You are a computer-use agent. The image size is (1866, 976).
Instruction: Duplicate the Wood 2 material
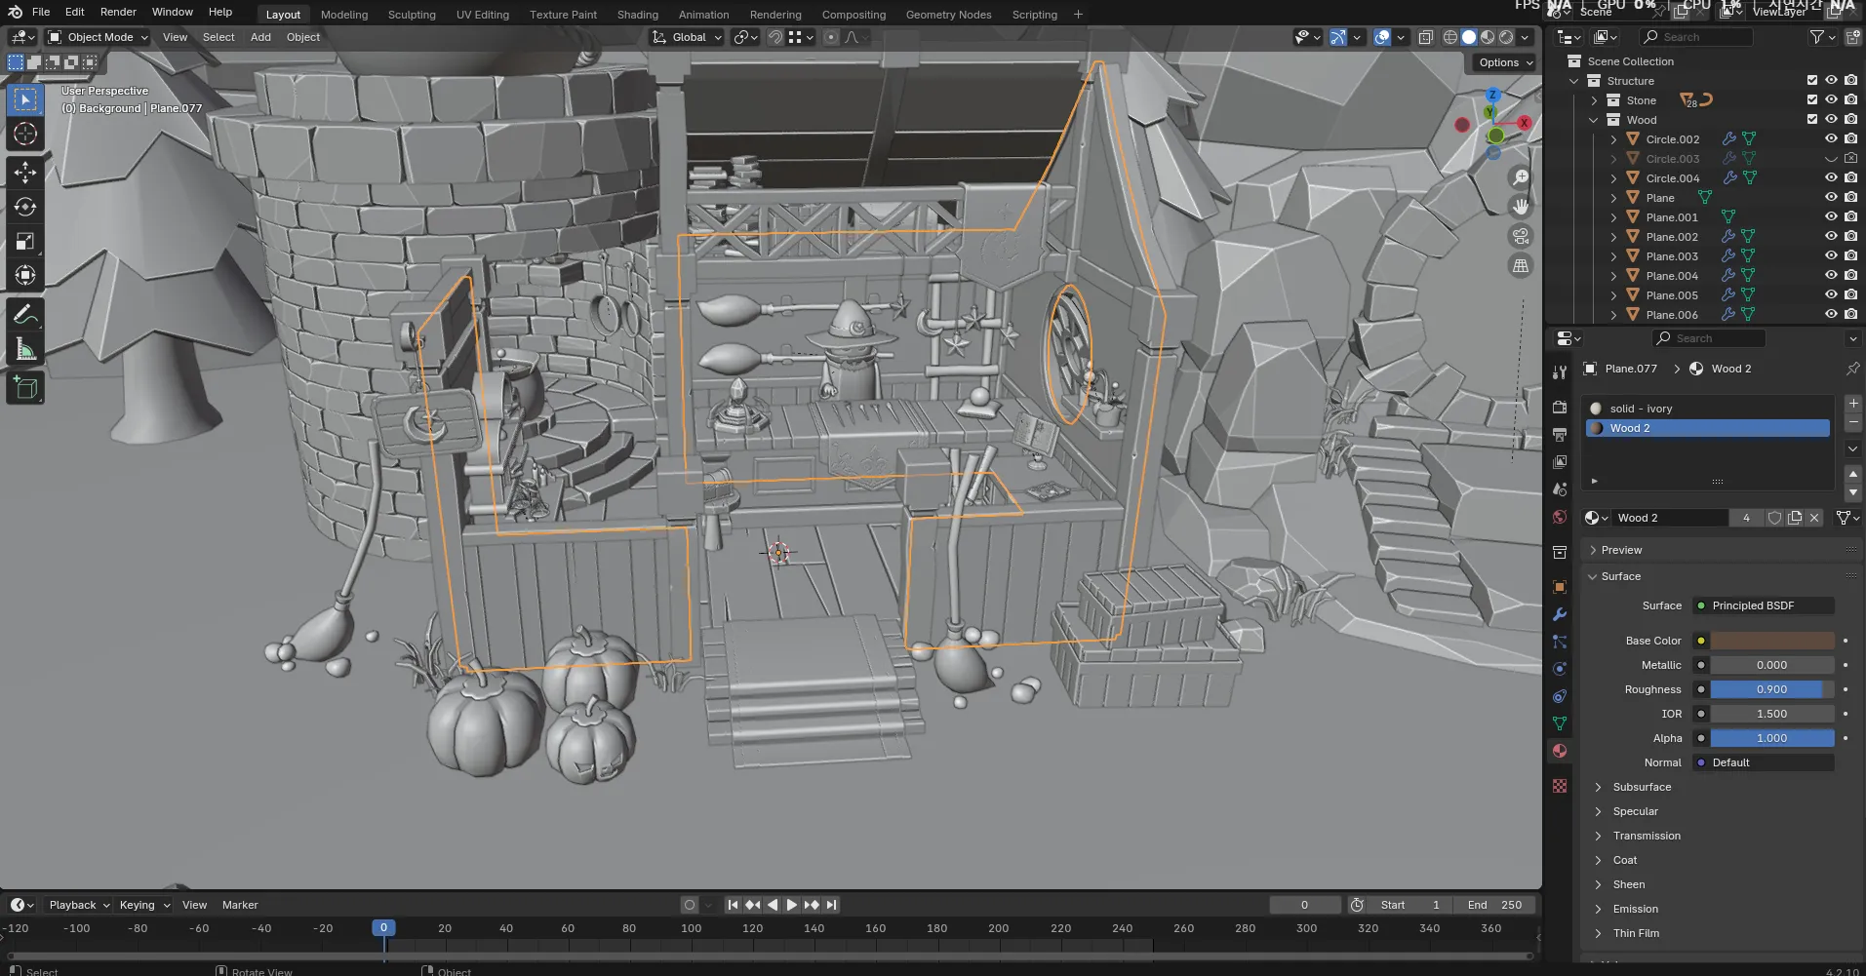click(x=1795, y=518)
